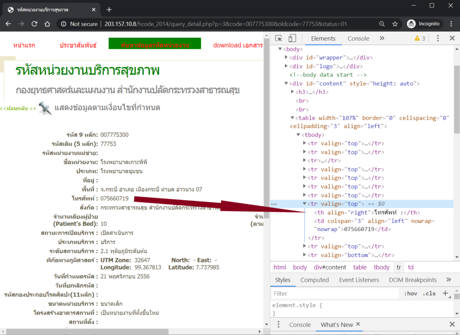Click the download เอกสาร link
This screenshot has height=335, width=460.
pyautogui.click(x=238, y=45)
